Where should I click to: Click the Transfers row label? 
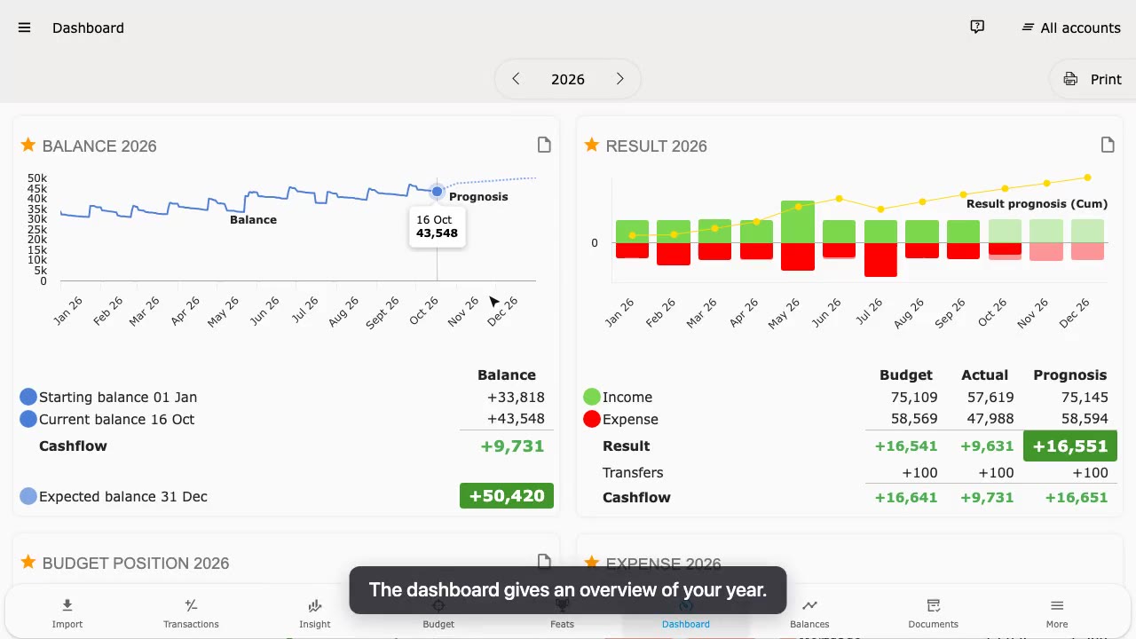(x=633, y=472)
